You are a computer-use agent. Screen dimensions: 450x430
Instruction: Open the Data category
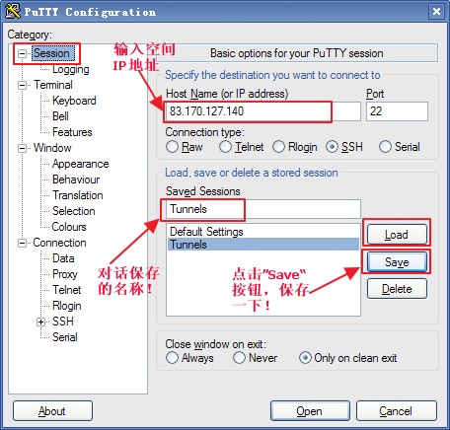(63, 258)
